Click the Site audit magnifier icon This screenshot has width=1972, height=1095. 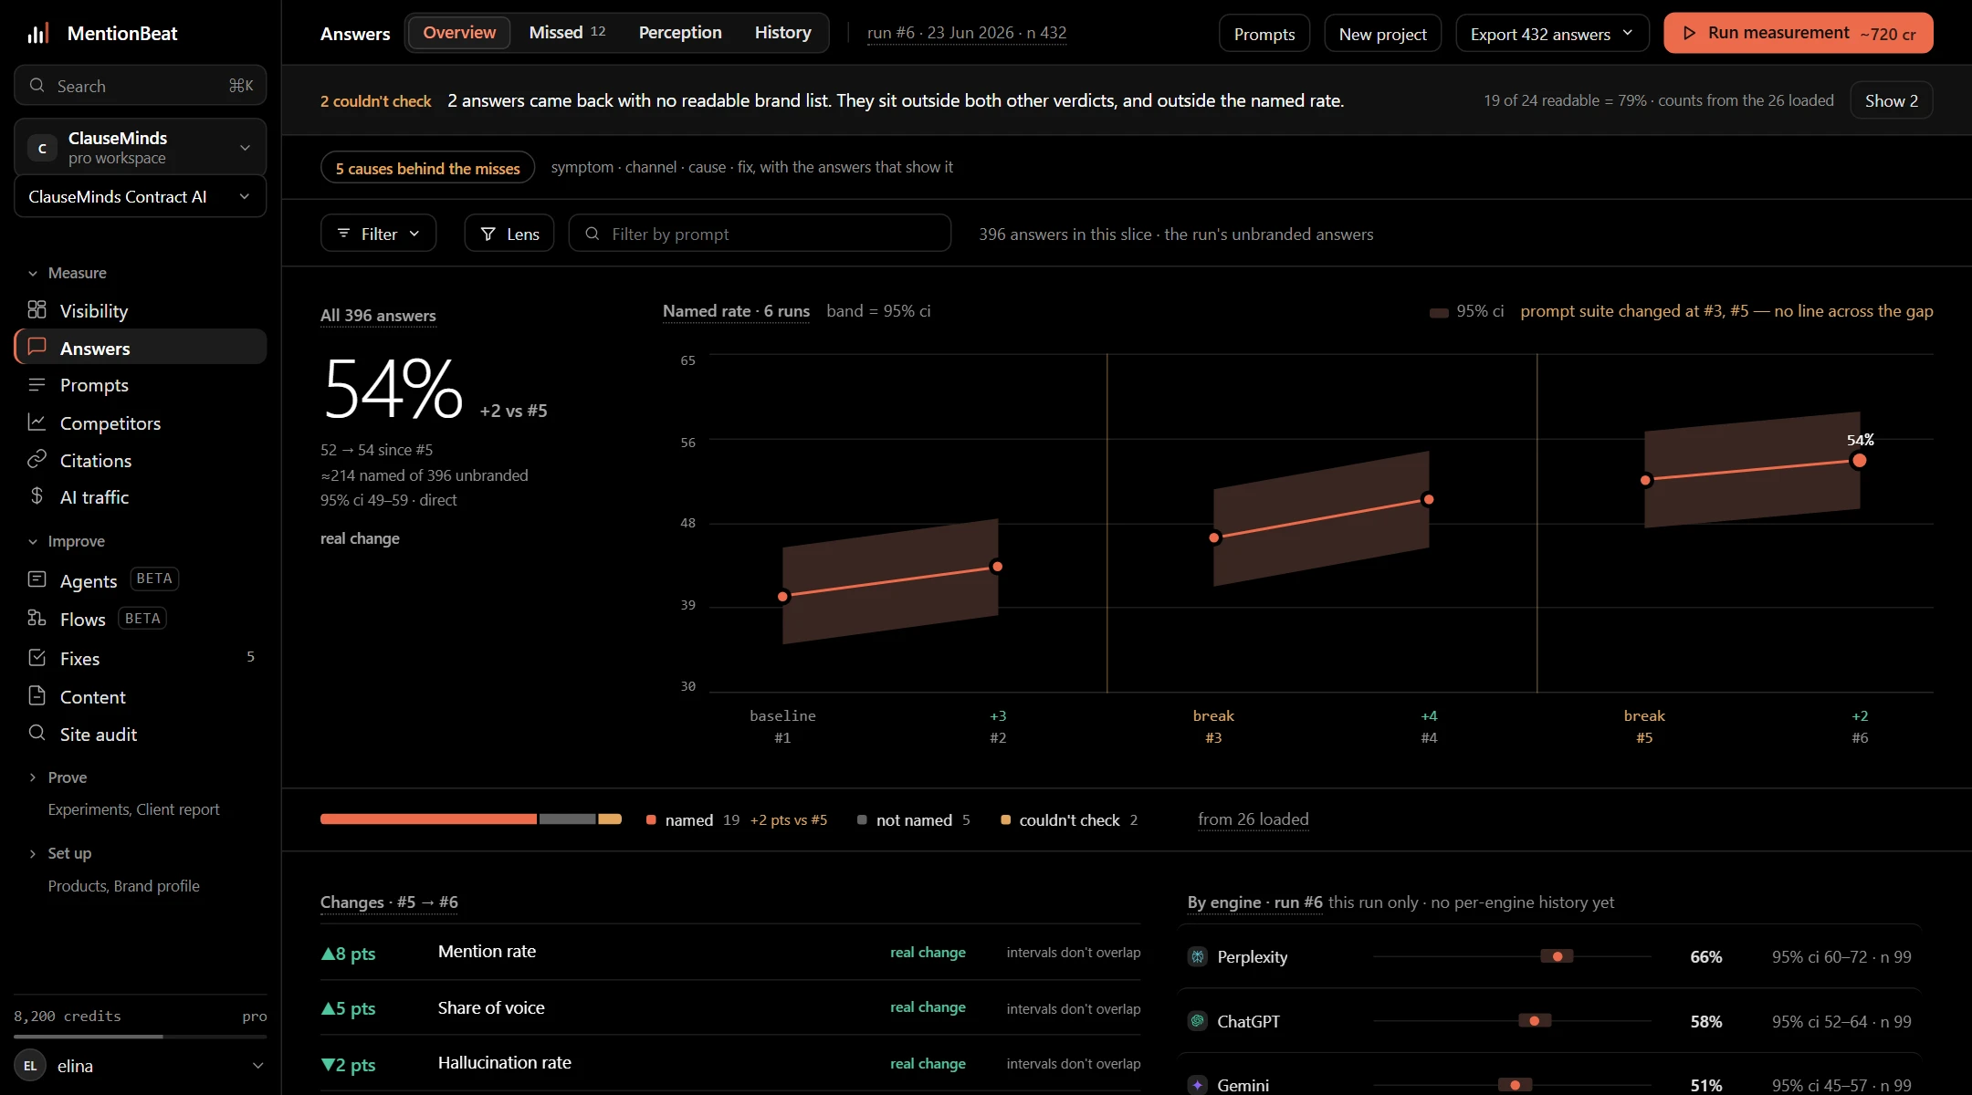click(x=37, y=733)
